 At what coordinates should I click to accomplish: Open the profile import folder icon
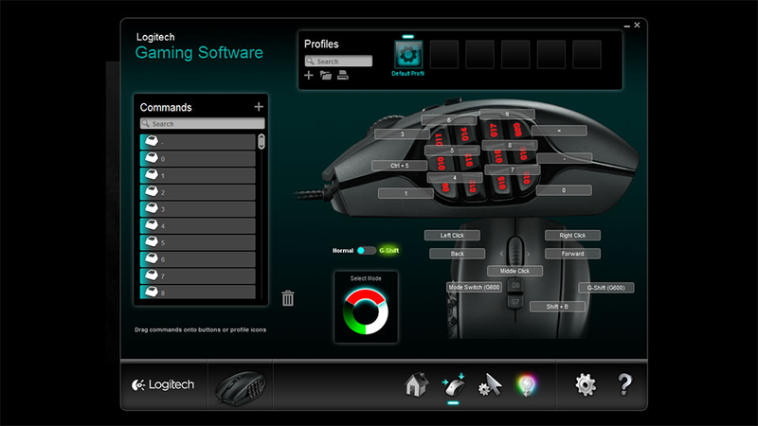[326, 76]
